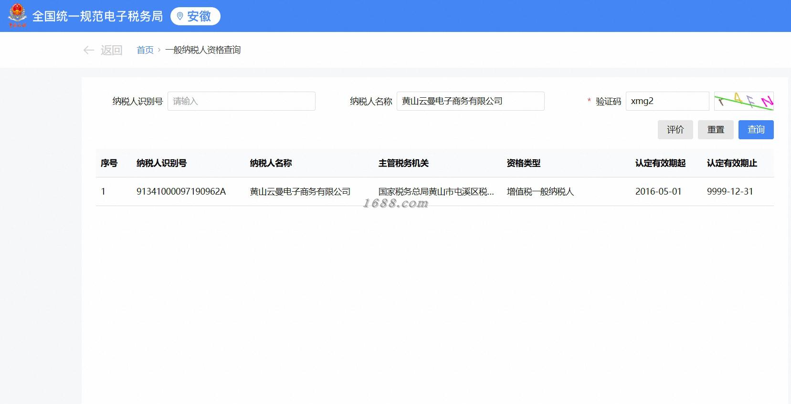The height and width of the screenshot is (404, 791).
Task: Click the 评价 button
Action: 675,130
